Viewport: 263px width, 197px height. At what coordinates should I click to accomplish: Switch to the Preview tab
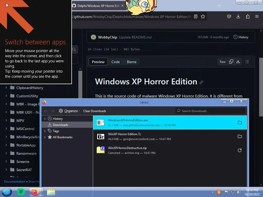point(98,62)
